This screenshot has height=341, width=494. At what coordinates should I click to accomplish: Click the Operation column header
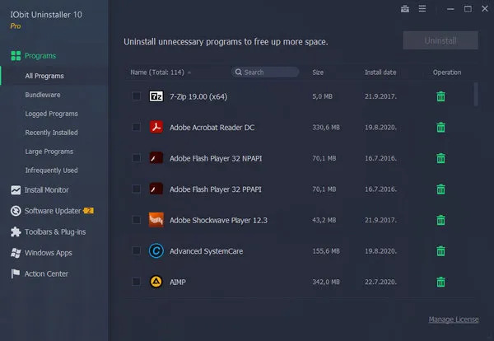(x=447, y=72)
